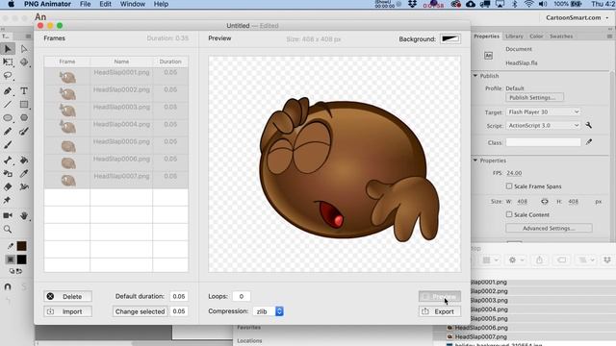Open the Finder arrange dropdown

[586, 259]
